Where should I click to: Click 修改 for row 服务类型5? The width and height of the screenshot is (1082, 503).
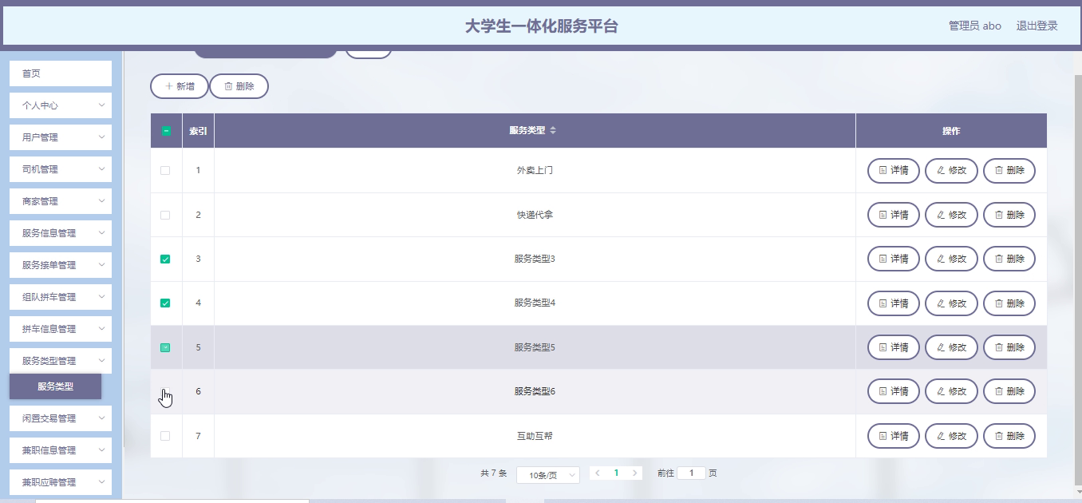click(951, 347)
